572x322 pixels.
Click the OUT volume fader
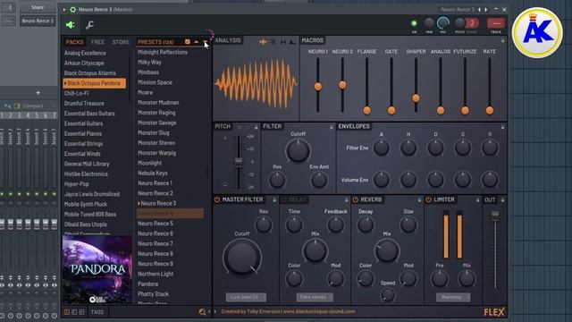[x=495, y=216]
